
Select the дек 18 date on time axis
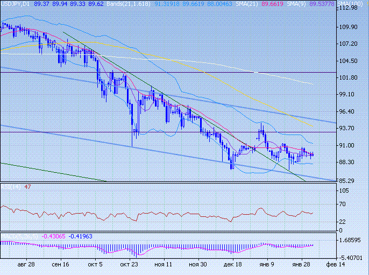[232, 265]
